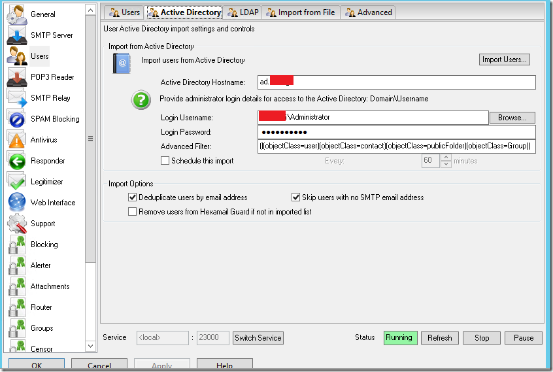Select the Antivirus warning icon

(x=16, y=140)
